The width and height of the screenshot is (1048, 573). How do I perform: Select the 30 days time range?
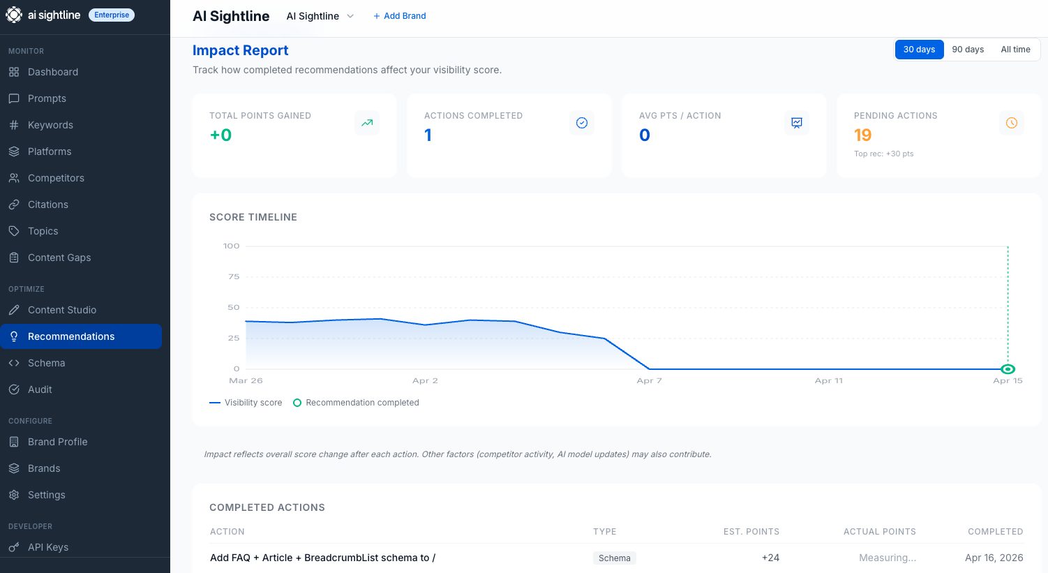(x=919, y=50)
